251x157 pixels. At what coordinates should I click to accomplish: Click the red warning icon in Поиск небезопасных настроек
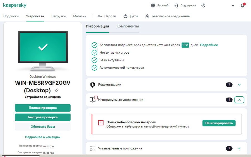(x=101, y=123)
